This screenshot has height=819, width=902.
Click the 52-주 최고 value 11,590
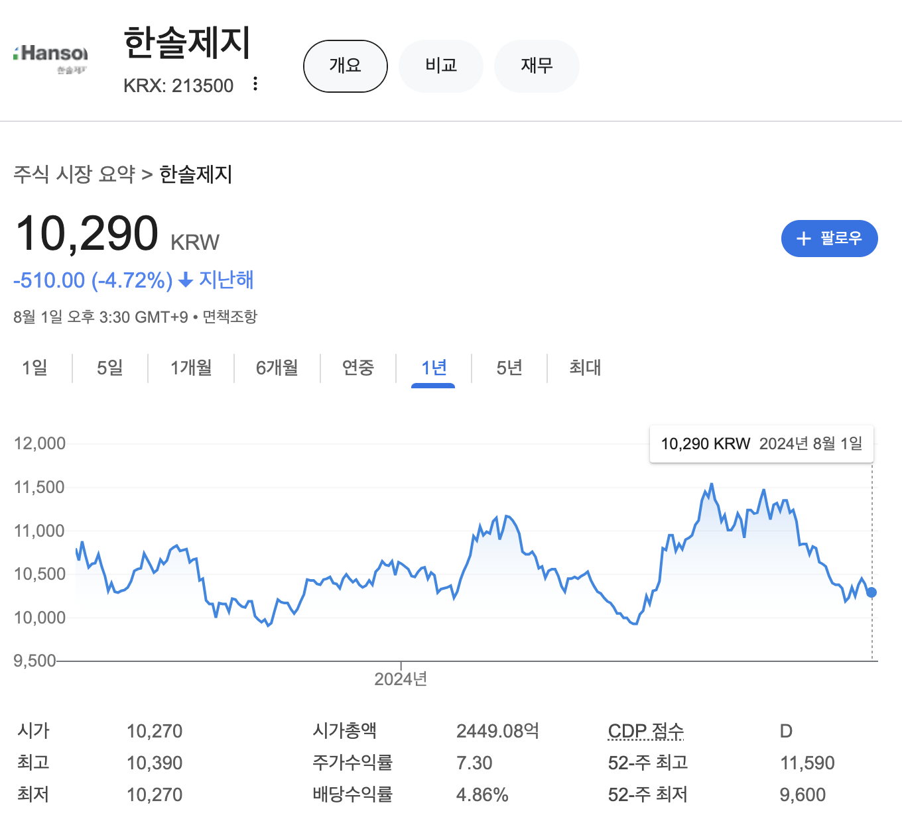point(807,763)
